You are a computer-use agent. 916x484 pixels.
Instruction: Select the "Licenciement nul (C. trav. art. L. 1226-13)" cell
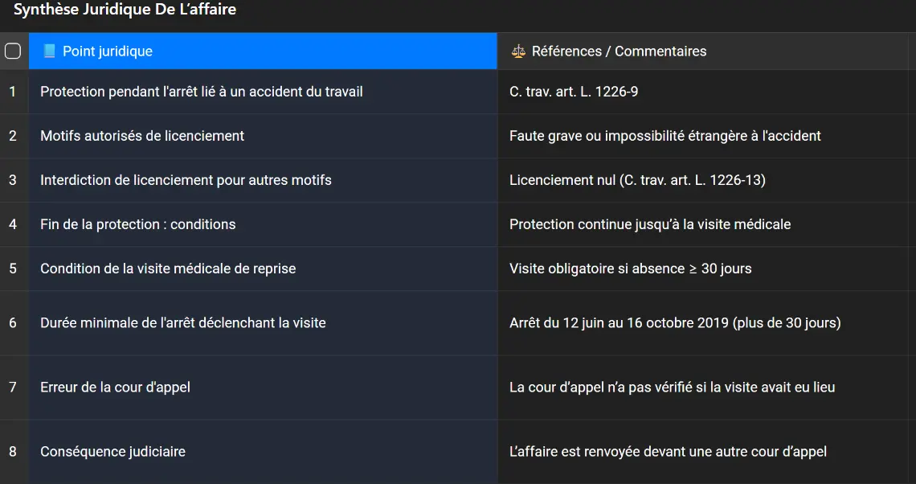[637, 180]
